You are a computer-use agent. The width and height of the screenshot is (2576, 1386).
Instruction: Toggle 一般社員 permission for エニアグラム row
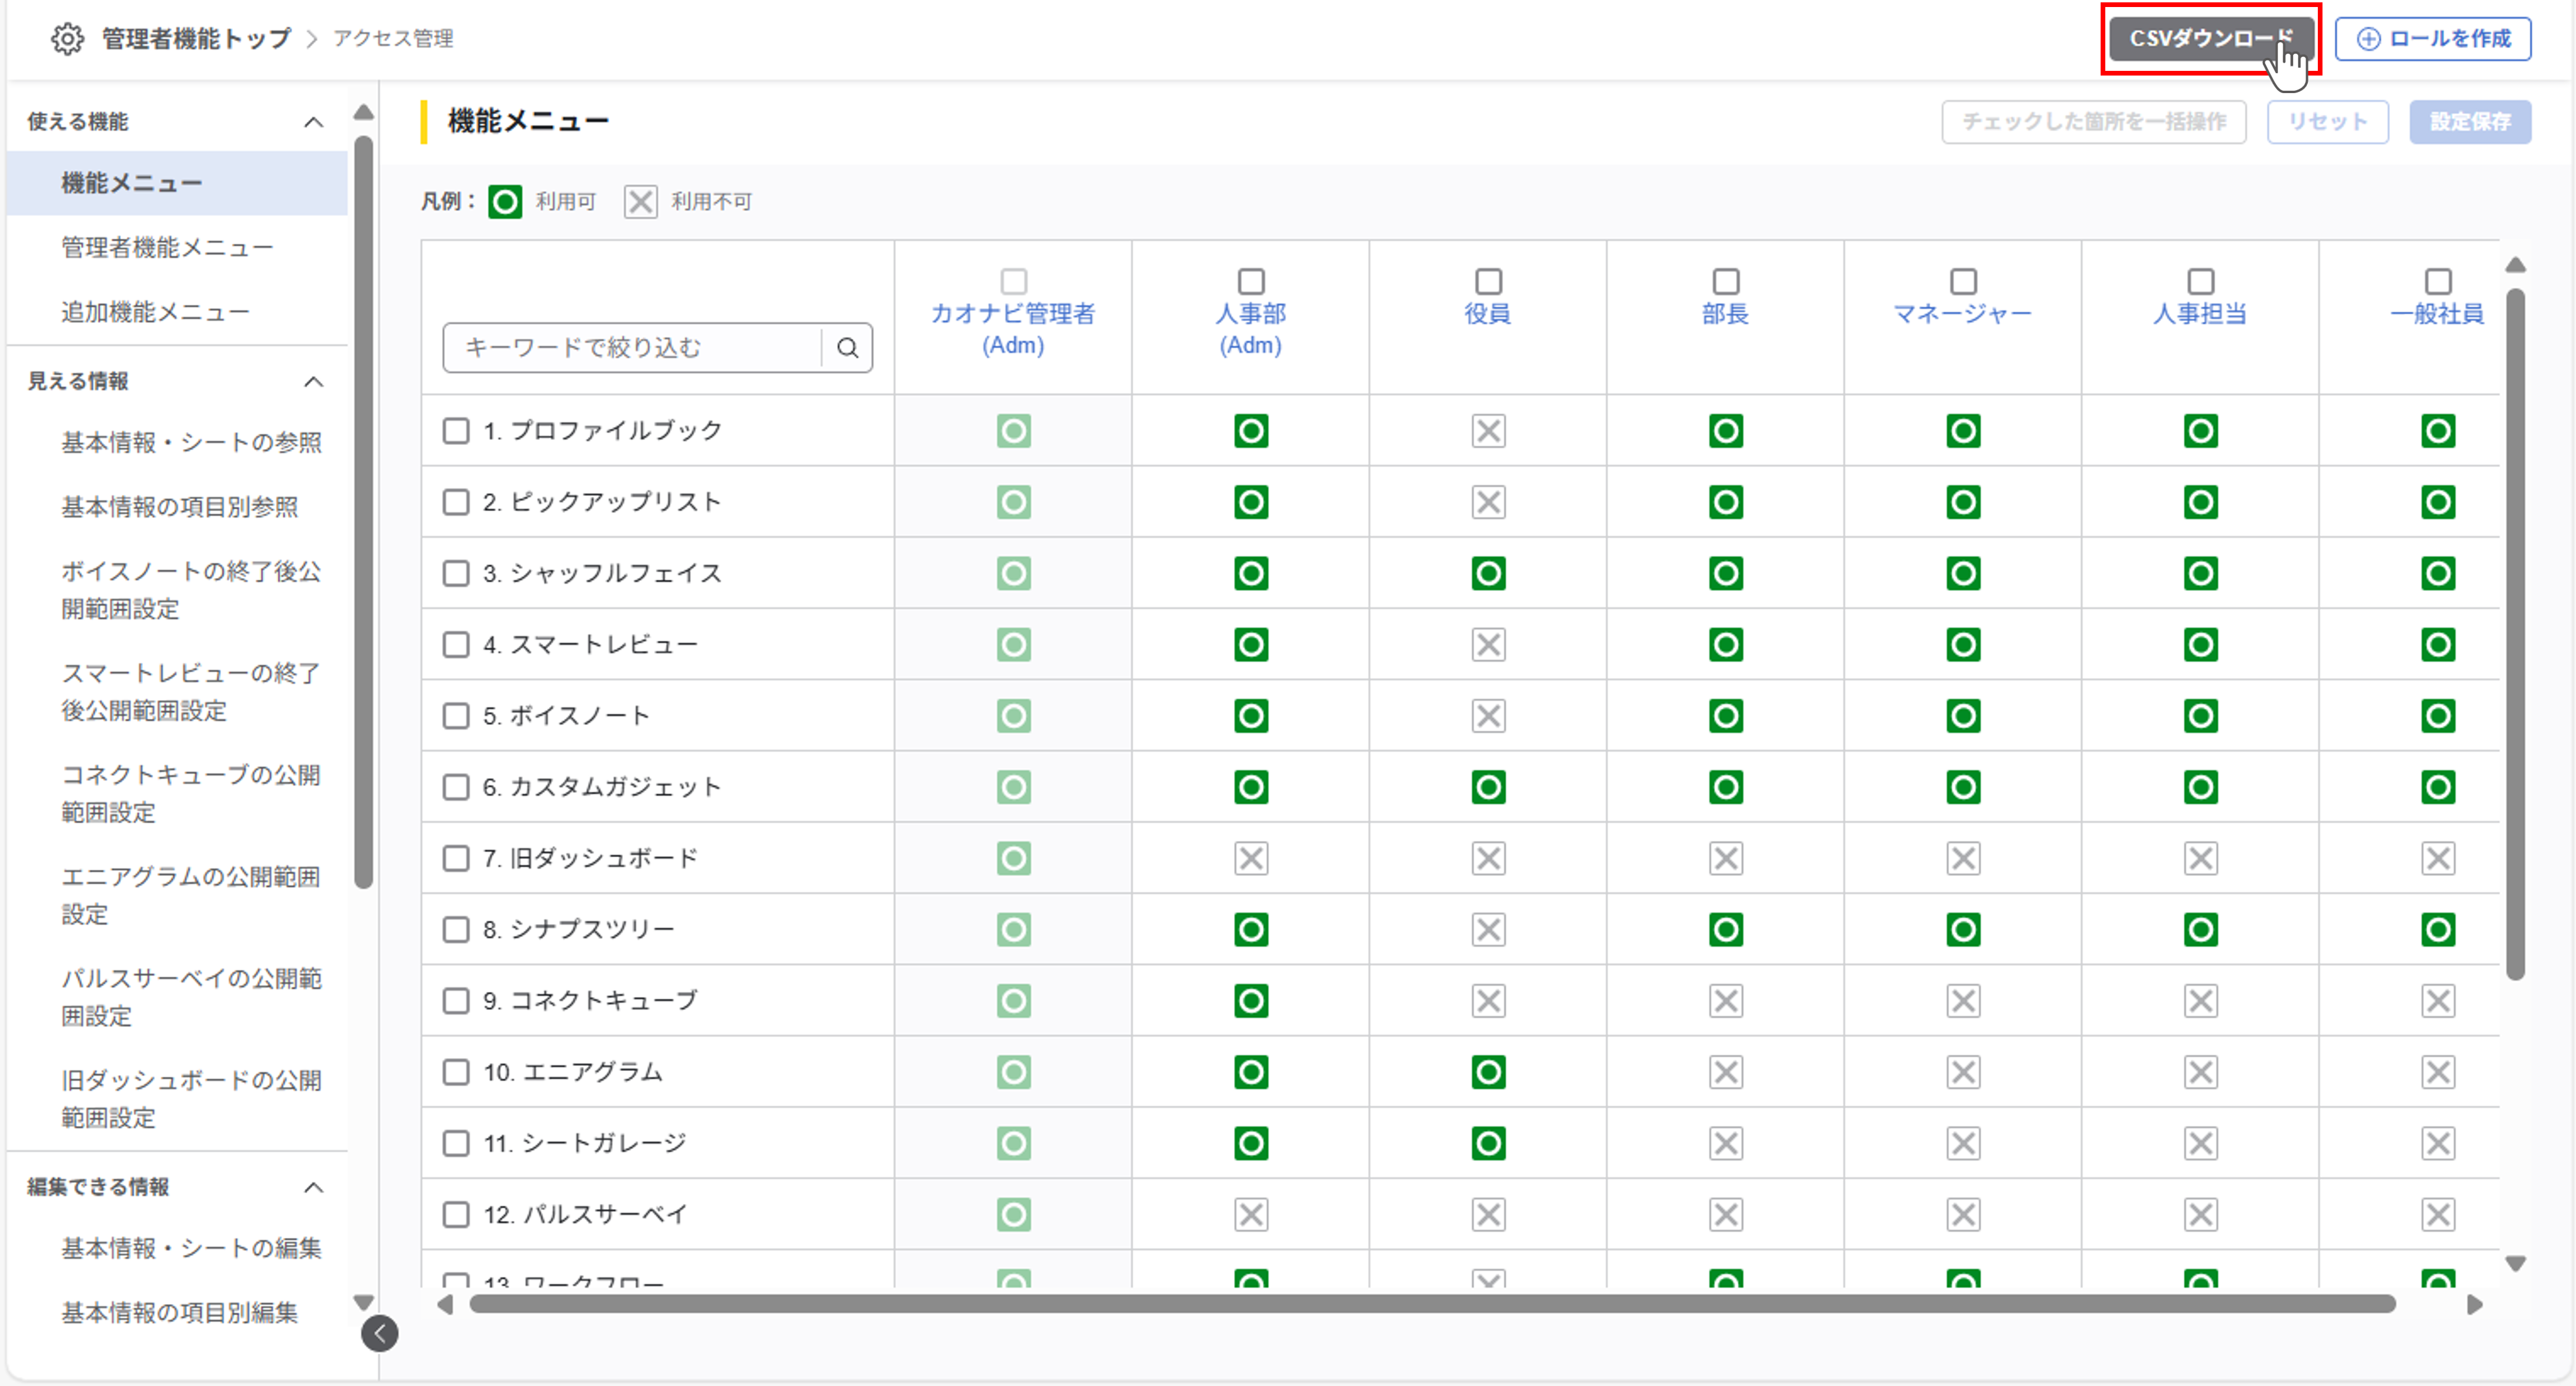[2437, 1072]
